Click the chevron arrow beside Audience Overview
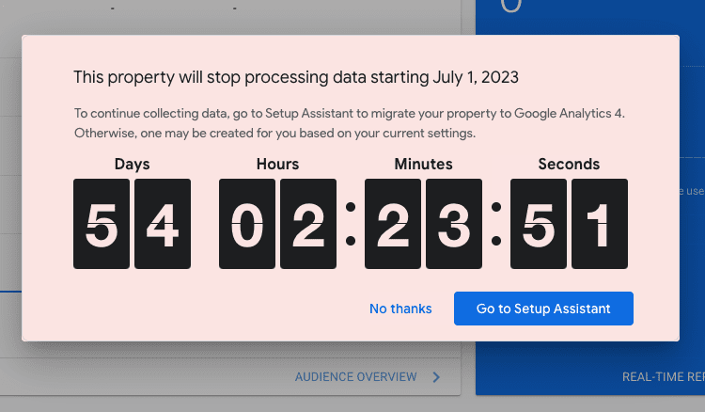The image size is (705, 412). 436,377
